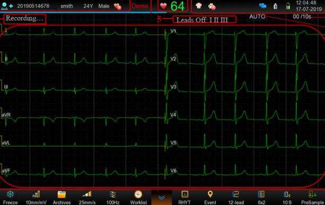Open the network connection icon
This screenshot has height=205, width=325.
coord(262,6)
